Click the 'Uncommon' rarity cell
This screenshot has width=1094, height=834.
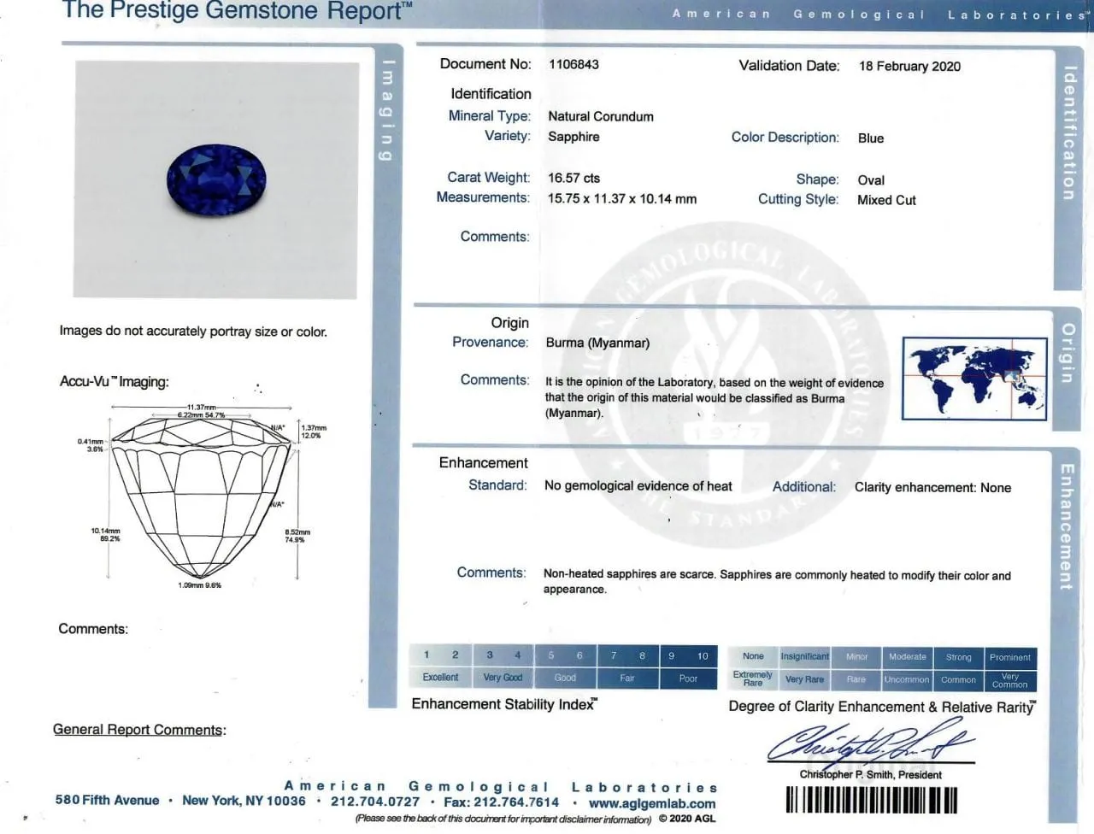click(907, 680)
